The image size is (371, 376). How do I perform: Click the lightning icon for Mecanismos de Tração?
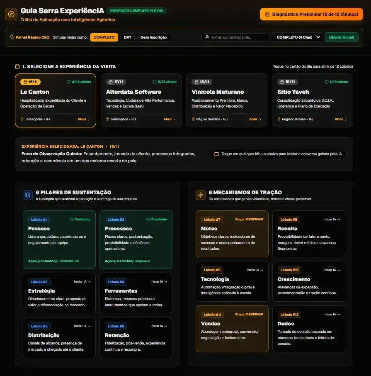[201, 195]
